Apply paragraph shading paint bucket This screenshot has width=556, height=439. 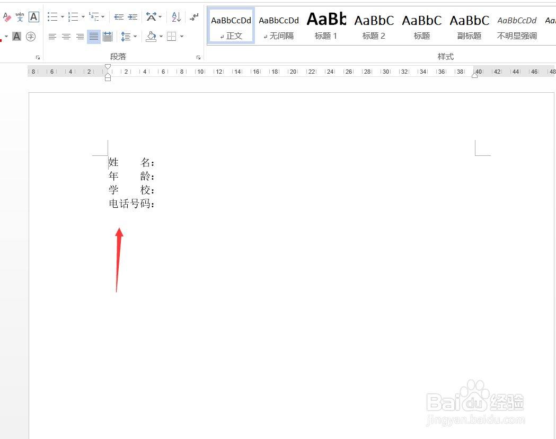[x=152, y=37]
